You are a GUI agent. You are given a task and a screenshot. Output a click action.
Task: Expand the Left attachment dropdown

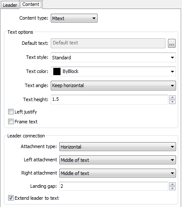click(118, 160)
